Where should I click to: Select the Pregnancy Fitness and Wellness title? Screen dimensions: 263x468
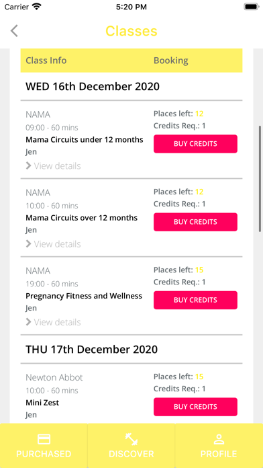point(84,296)
